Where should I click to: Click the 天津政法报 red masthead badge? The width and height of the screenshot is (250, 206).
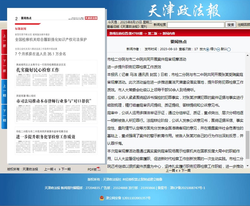coord(91,18)
